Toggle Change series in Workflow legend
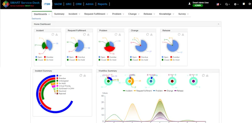This screenshot has width=252, height=123. point(169,91)
